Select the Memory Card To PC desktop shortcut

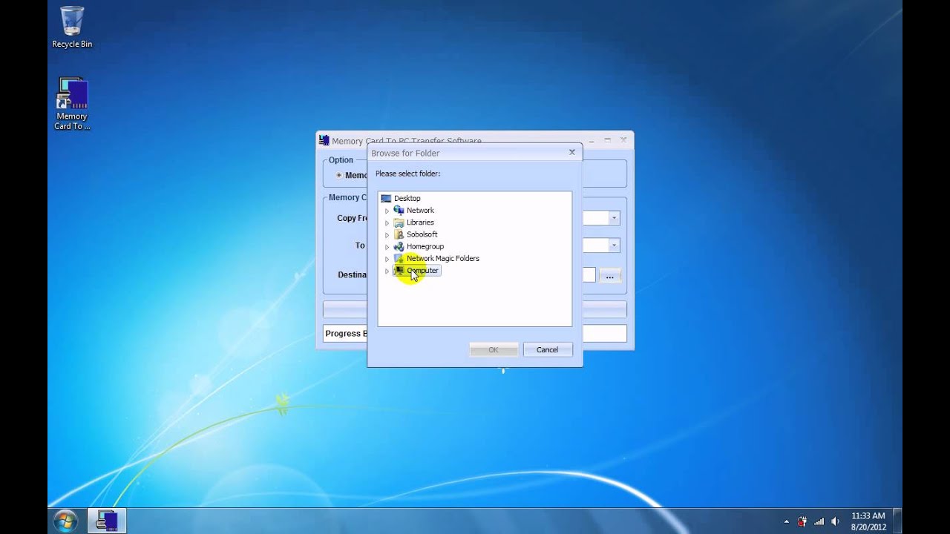coord(72,104)
